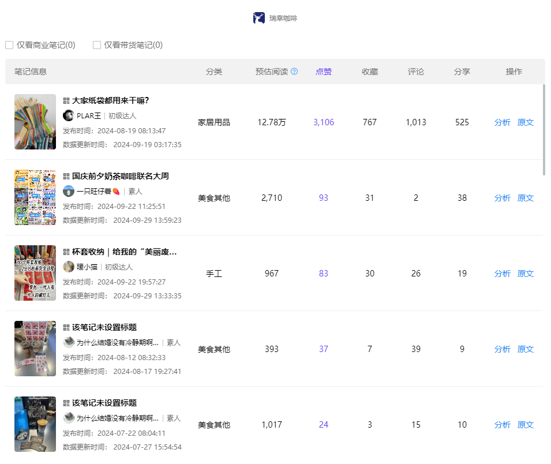Viewport: 551px width, 464px height.
Task: Open 原文 for the 2024-08-12 untitled note
Action: pyautogui.click(x=526, y=349)
